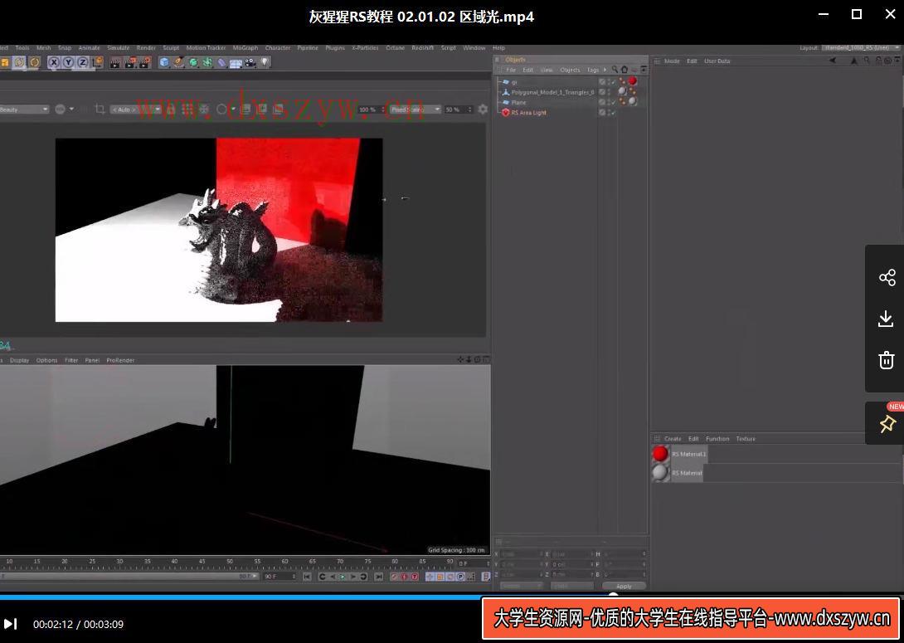The width and height of the screenshot is (904, 643).
Task: Click the spline pen tool icon
Action: 178,62
